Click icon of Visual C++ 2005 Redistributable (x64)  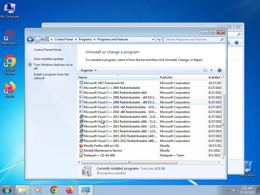(x=81, y=92)
